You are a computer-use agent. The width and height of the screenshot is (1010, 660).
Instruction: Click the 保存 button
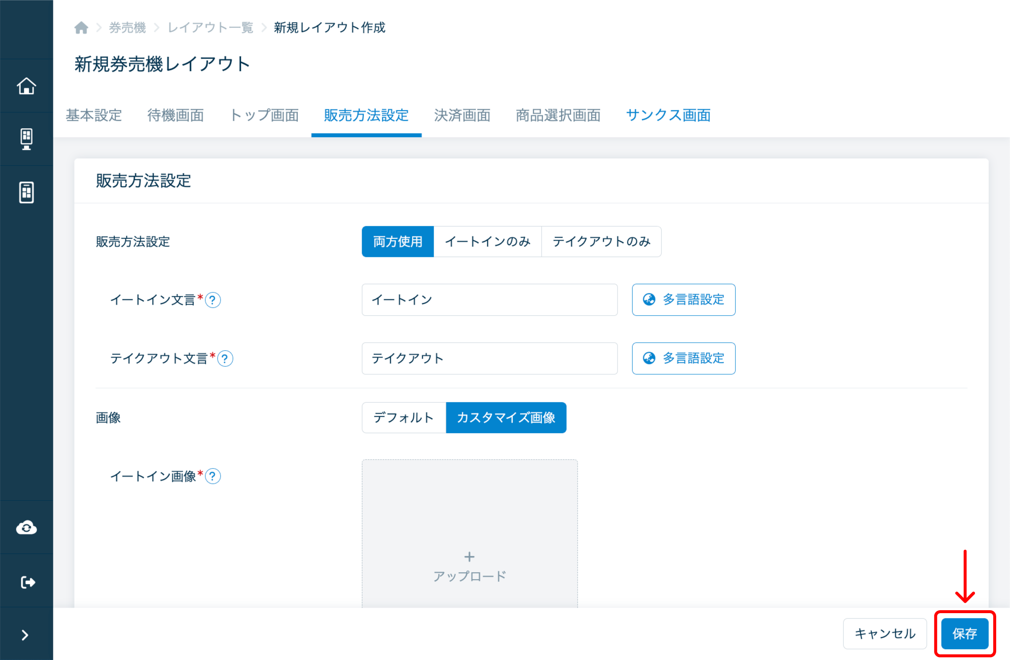click(964, 634)
